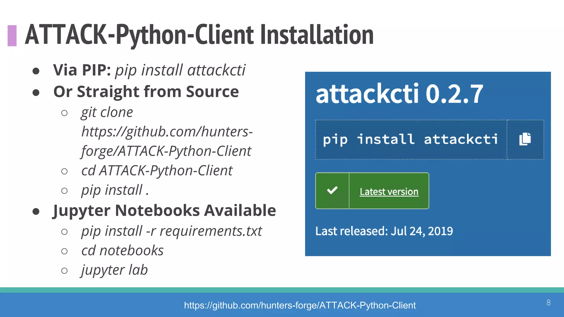The height and width of the screenshot is (317, 564).
Task: Click the 'Or Straight from Source' bullet
Action: tap(146, 92)
